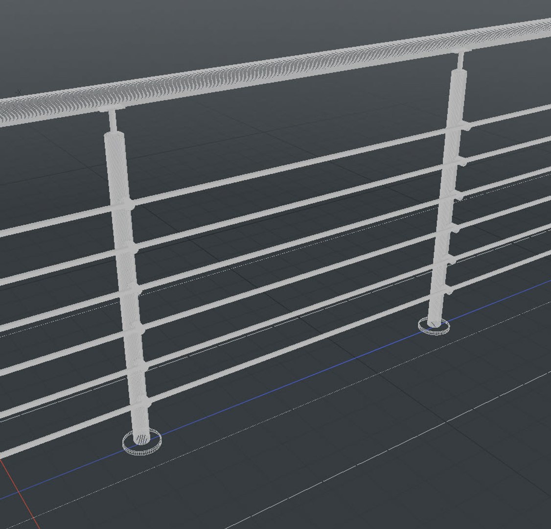The width and height of the screenshot is (551, 529).
Task: Select the thin neck connector above left post
Action: (x=113, y=120)
